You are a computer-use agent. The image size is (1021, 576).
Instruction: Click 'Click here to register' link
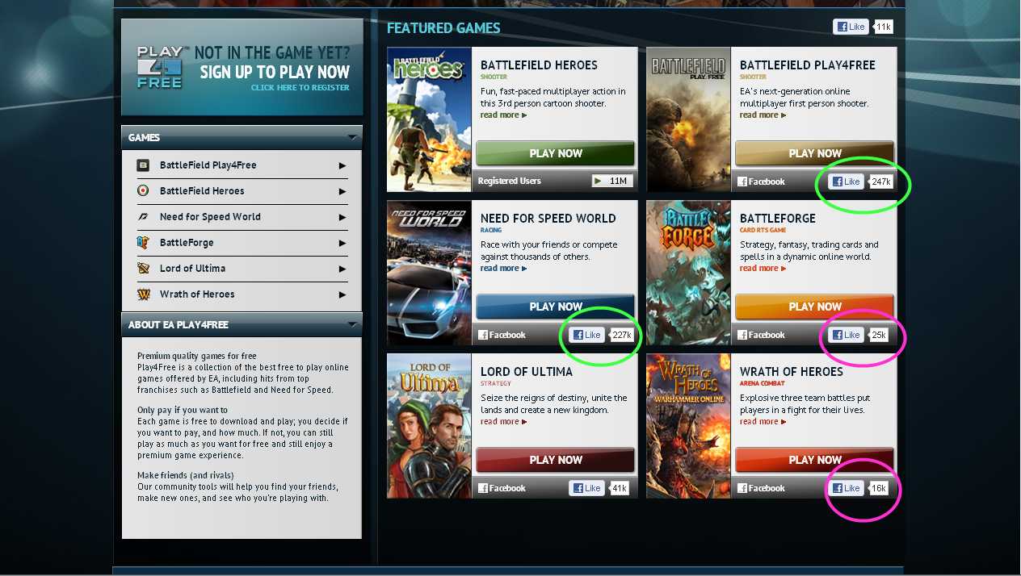[300, 88]
